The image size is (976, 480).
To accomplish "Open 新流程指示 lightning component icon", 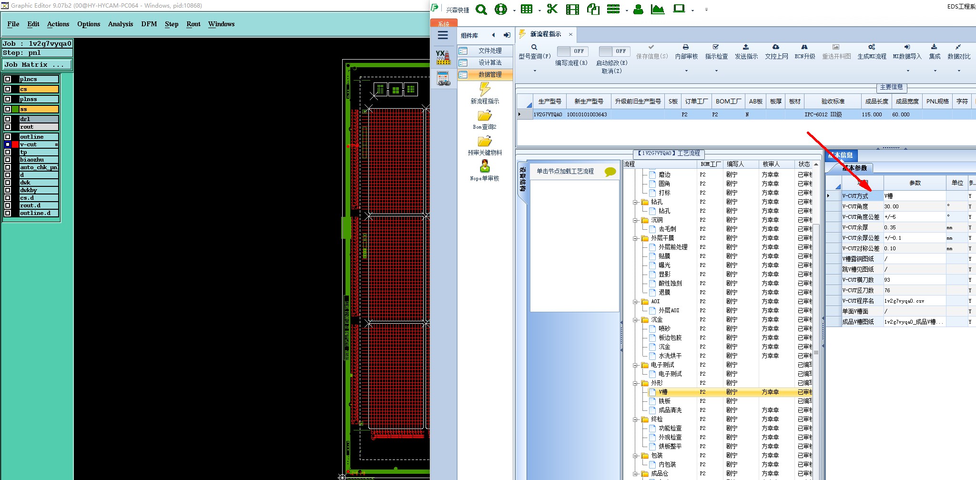I will pos(485,89).
